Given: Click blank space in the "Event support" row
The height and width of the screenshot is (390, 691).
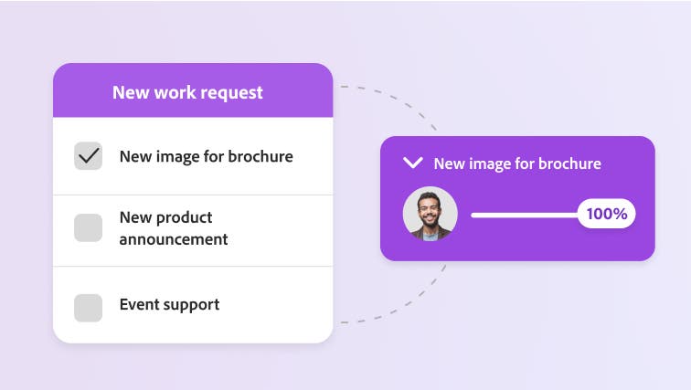Looking at the screenshot, I should 274,306.
